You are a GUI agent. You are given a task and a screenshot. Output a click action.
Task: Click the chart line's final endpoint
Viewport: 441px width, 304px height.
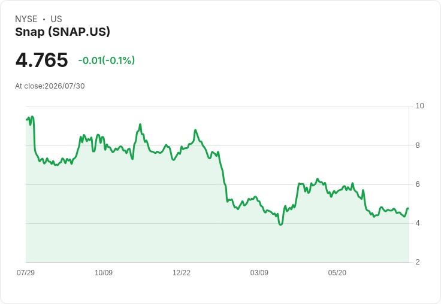[408, 208]
